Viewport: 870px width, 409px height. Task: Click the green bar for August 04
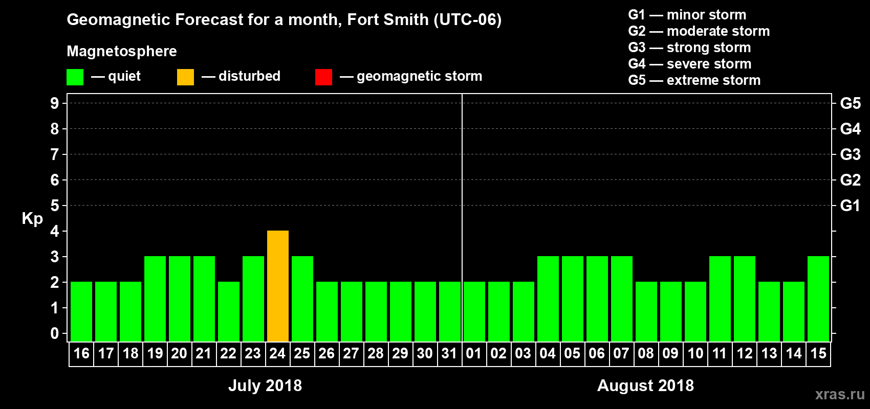click(548, 299)
